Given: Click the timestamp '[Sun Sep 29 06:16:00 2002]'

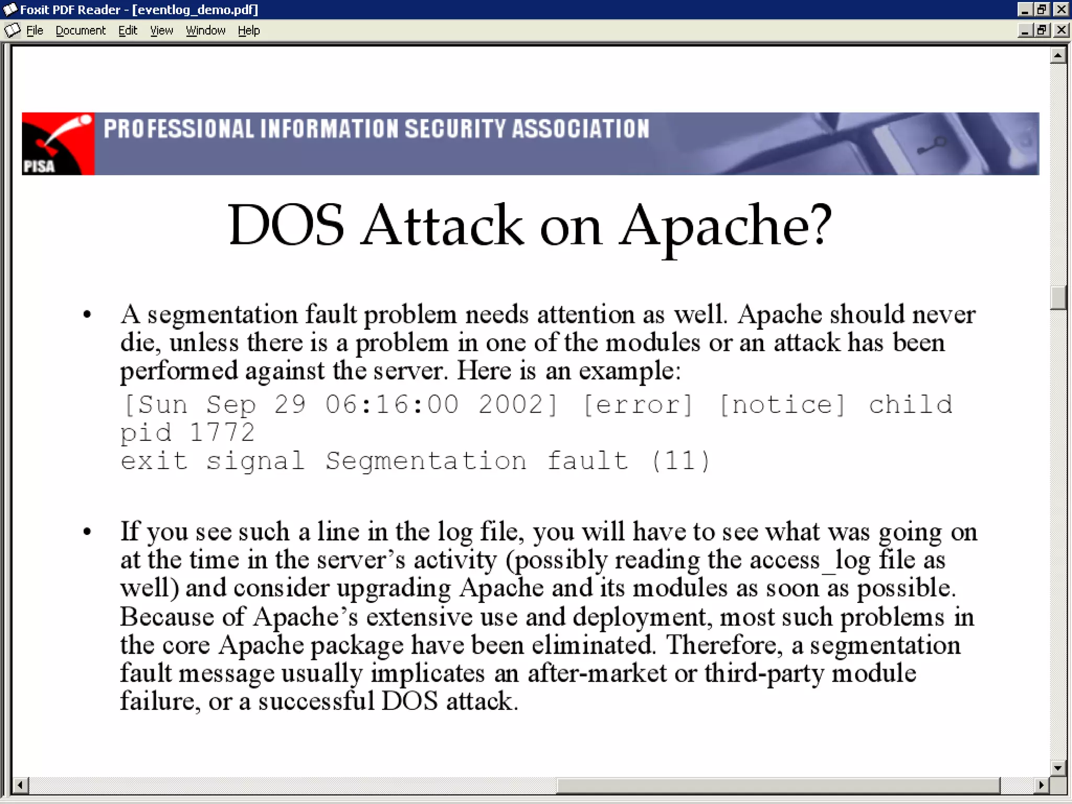Looking at the screenshot, I should tap(340, 405).
